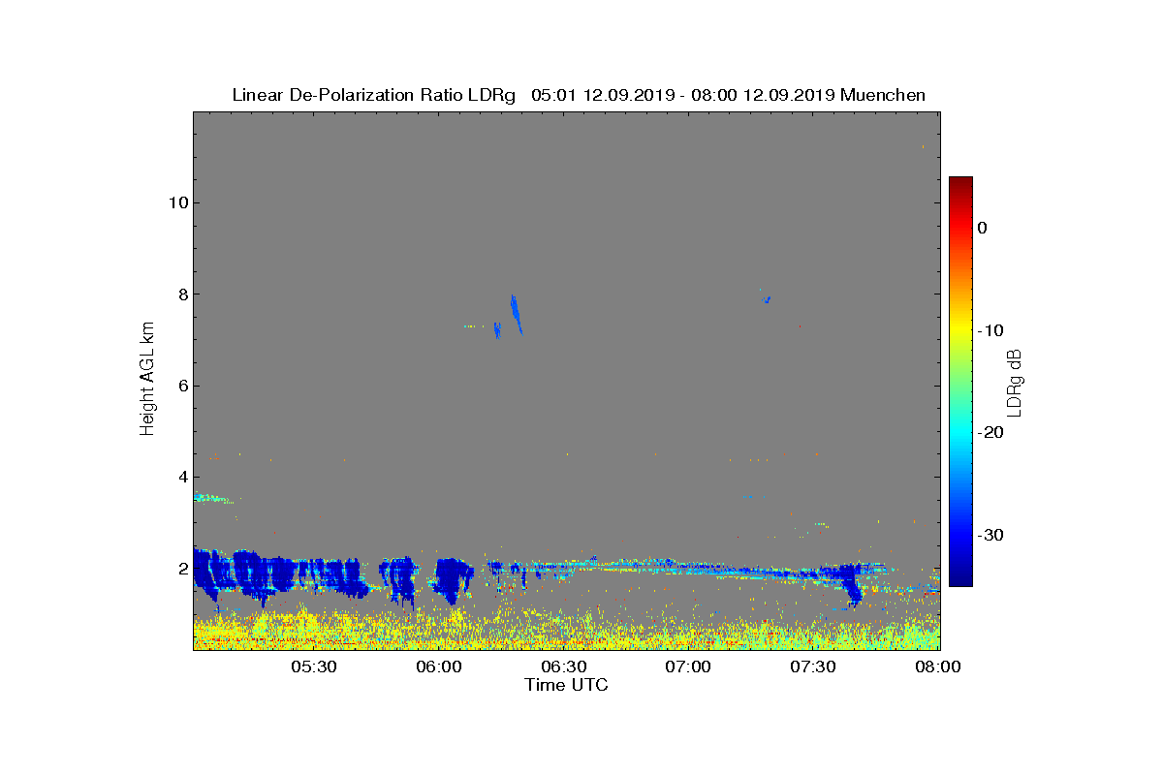1163x775 pixels.
Task: Click the height tick label 4
Action: (x=181, y=477)
